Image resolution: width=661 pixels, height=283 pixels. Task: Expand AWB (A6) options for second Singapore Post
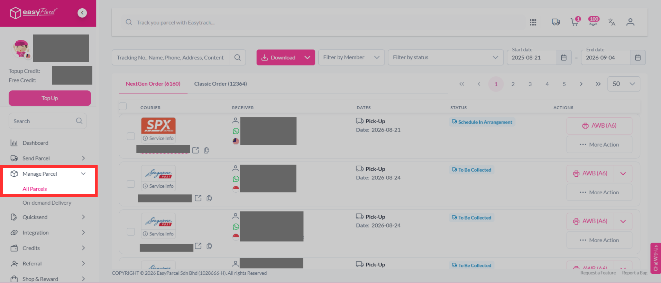(623, 222)
